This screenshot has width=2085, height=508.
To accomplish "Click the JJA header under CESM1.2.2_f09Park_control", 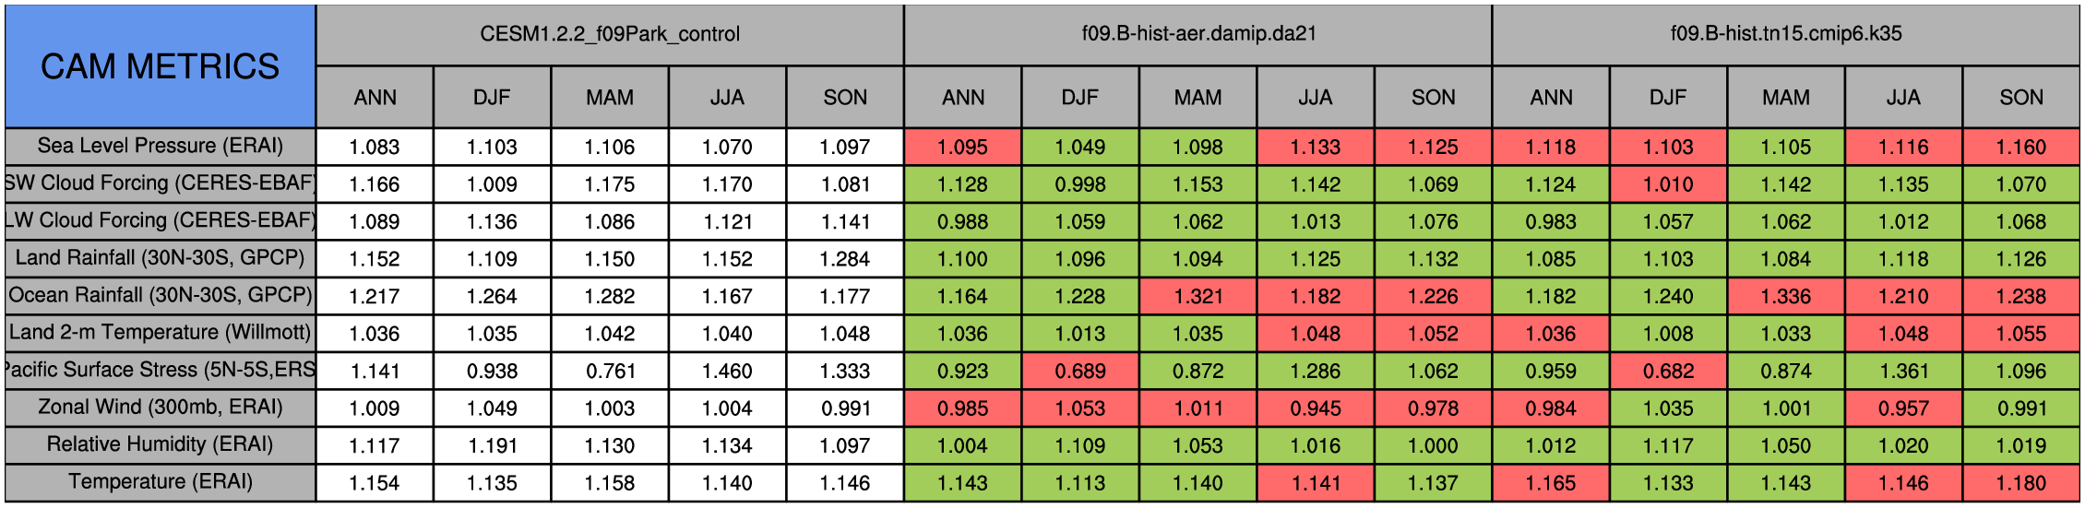I will pos(727,98).
